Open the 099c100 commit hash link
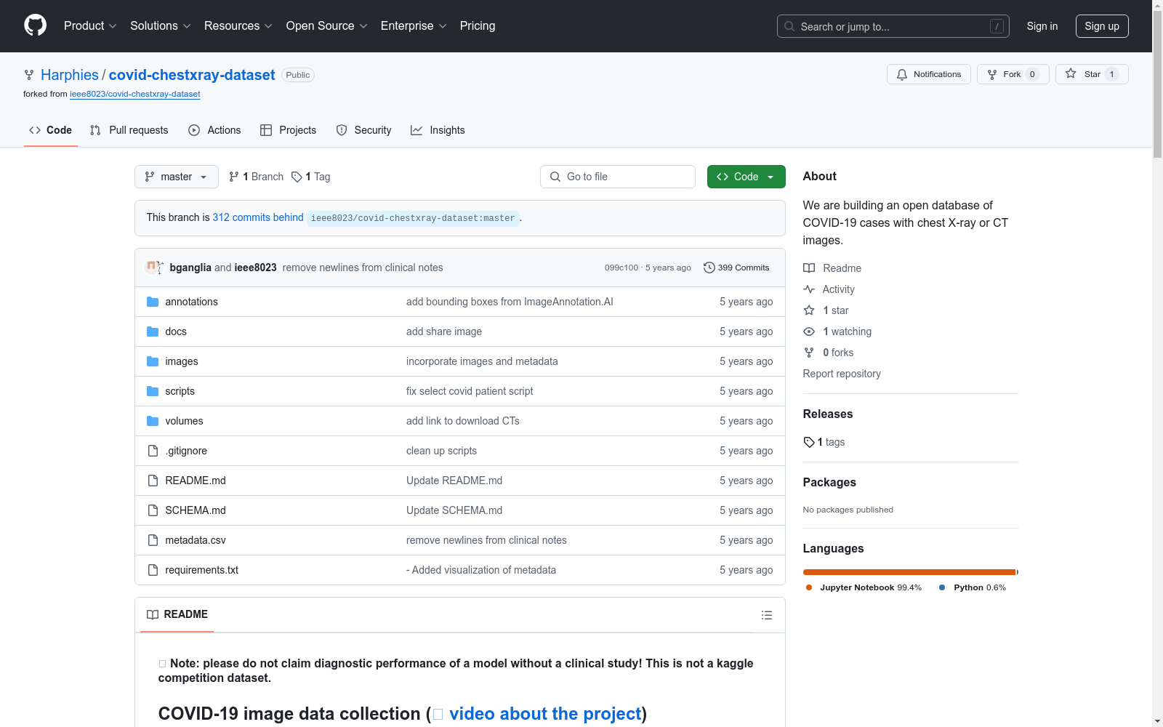 click(621, 268)
